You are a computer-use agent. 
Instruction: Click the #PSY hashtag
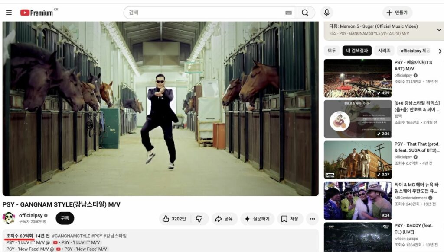[97, 236]
